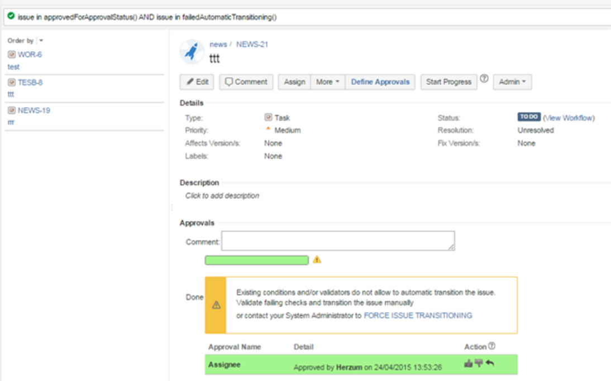611x381 pixels.
Task: Select issue TESB-8 in the list
Action: tap(30, 83)
